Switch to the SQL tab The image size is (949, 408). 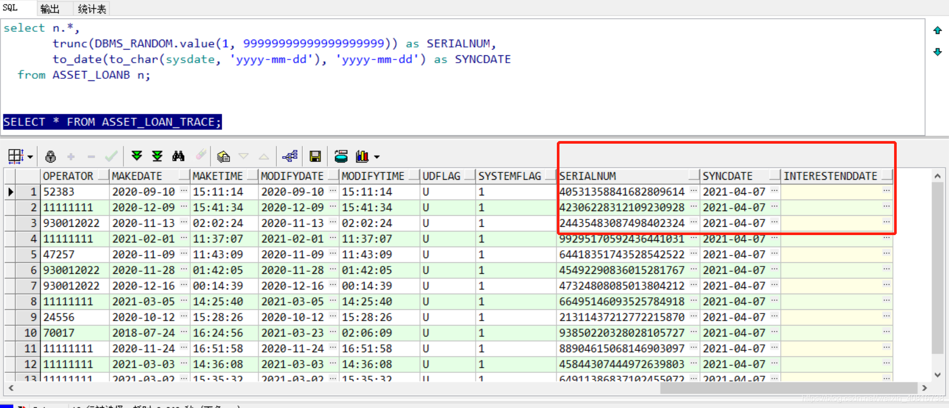click(x=10, y=8)
